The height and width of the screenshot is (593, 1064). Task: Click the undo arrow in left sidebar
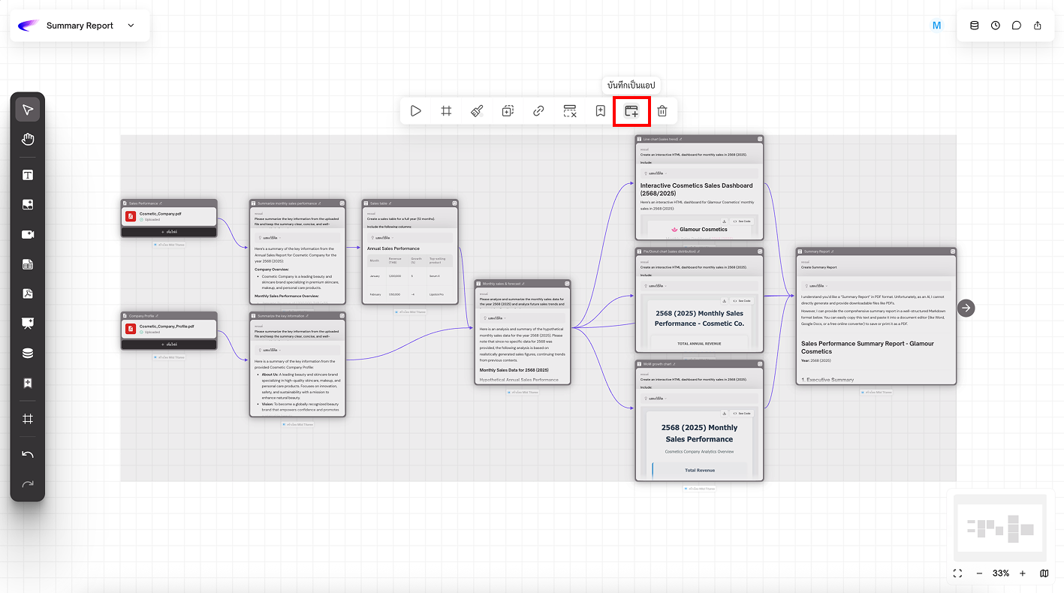point(28,455)
